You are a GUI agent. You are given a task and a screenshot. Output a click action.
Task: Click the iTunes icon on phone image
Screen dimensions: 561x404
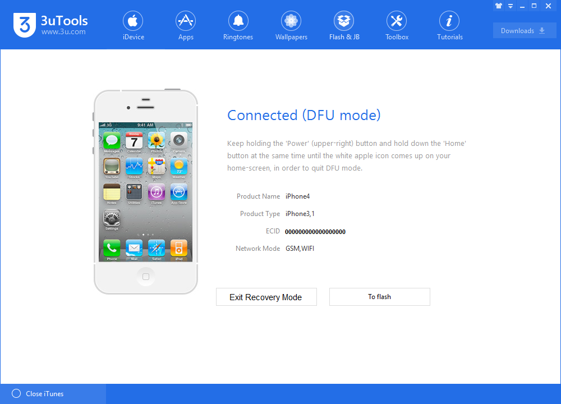coord(157,192)
